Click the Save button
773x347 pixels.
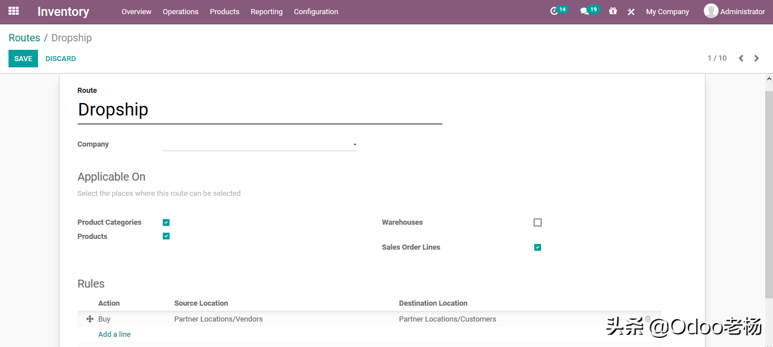(x=23, y=59)
